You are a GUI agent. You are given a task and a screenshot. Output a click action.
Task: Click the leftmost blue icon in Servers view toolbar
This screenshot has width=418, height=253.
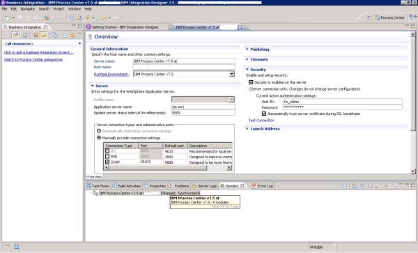pos(344,186)
